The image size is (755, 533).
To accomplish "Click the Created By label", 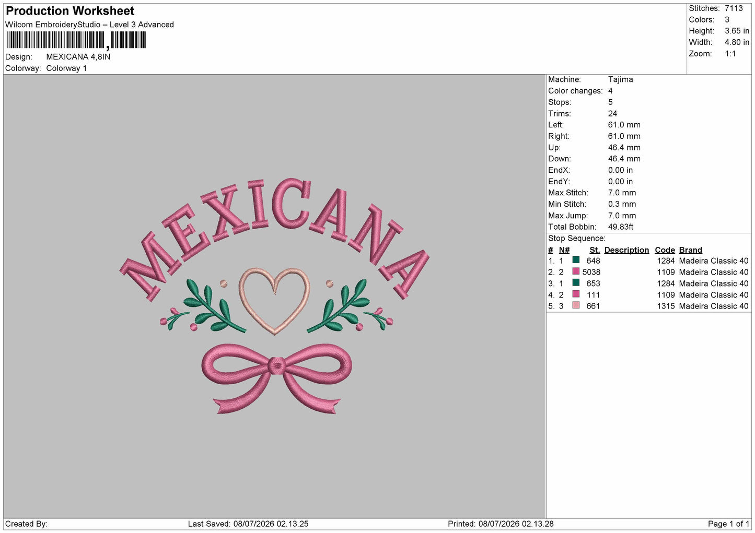I will pos(26,524).
